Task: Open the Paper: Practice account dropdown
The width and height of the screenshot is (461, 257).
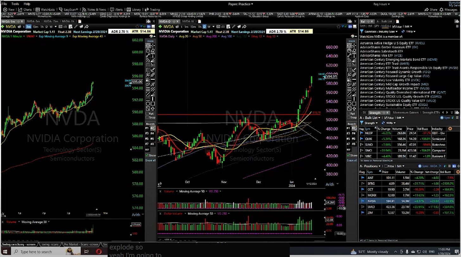Action: [x=241, y=4]
